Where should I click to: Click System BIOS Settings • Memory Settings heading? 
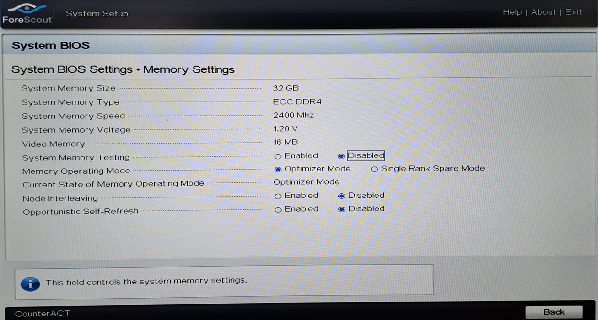[x=123, y=69]
